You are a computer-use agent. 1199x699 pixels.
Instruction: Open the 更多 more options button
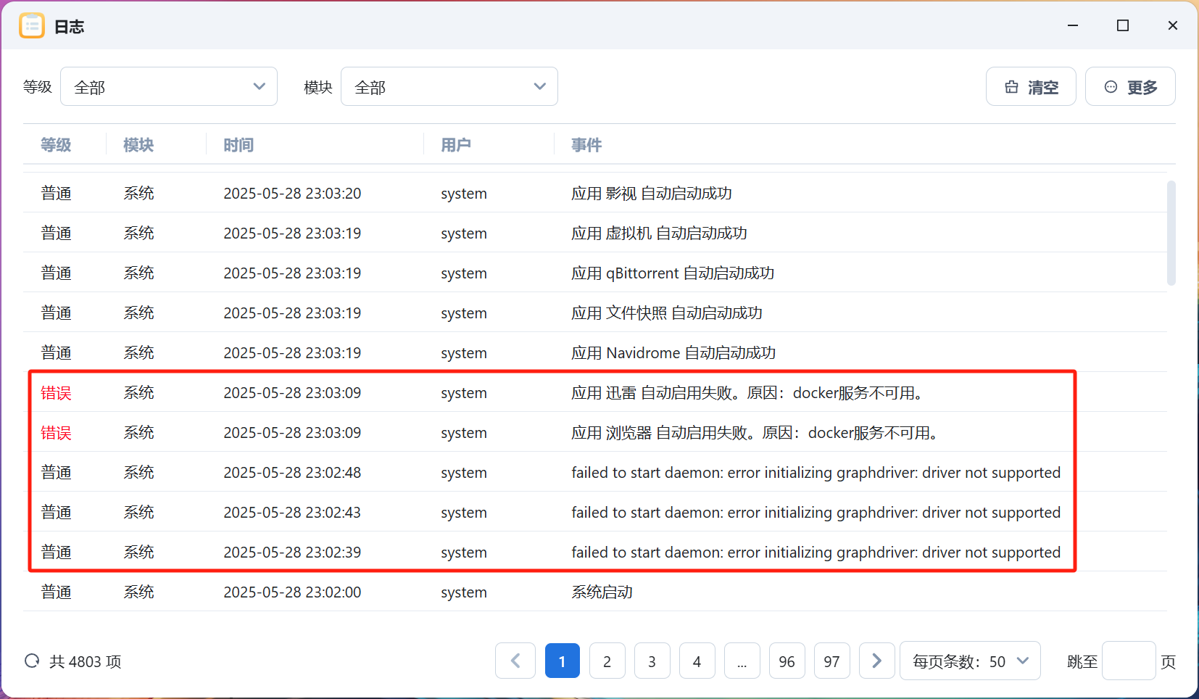click(1129, 87)
